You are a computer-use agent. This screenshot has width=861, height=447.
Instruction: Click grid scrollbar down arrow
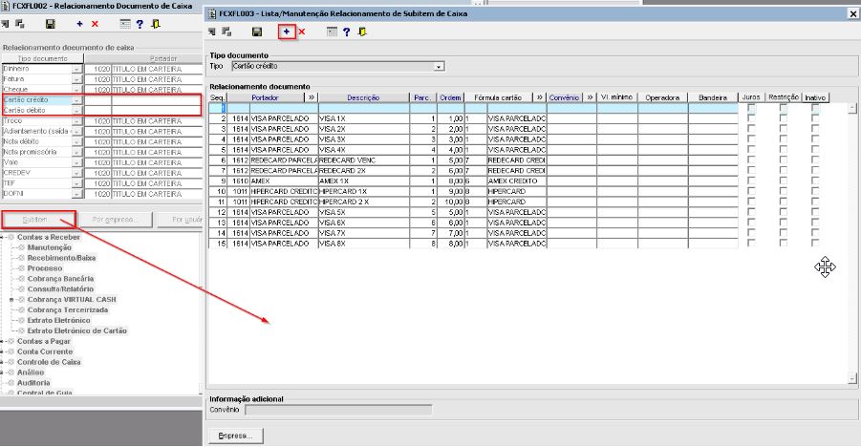852,378
